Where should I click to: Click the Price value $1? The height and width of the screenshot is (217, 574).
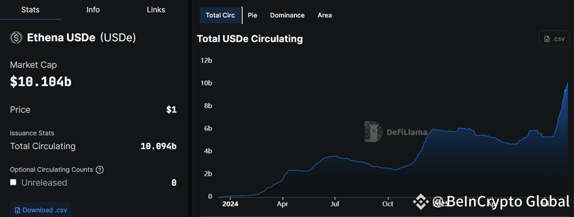pos(171,110)
